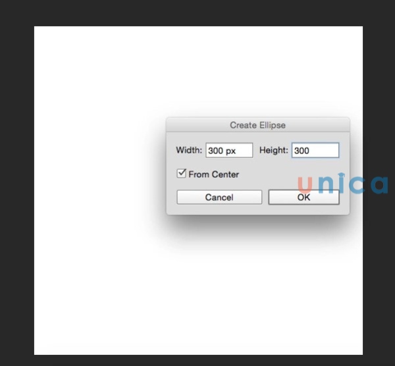Image resolution: width=395 pixels, height=366 pixels.
Task: Click the empty dialog area beside From Center
Action: [267, 174]
